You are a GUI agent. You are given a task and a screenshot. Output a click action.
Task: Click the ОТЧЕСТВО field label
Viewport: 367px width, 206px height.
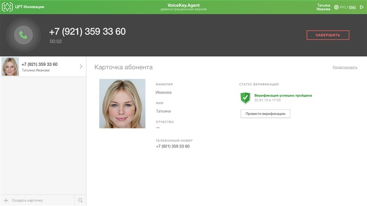click(165, 122)
